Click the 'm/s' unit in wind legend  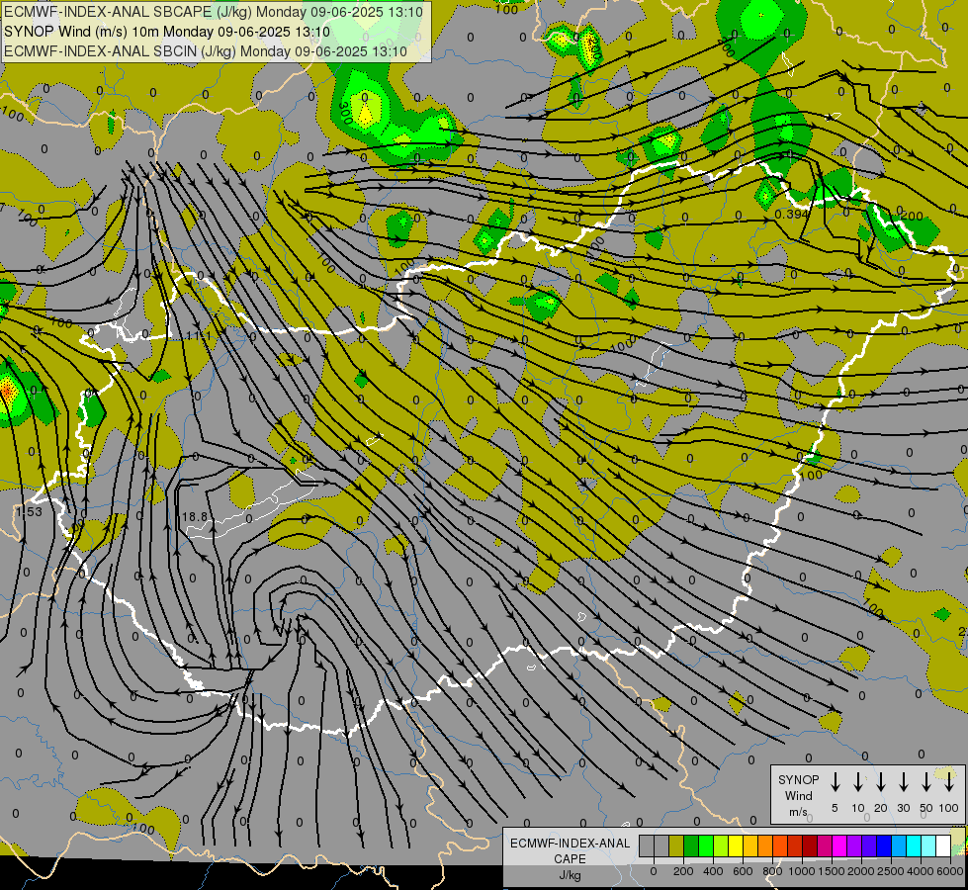pos(798,812)
